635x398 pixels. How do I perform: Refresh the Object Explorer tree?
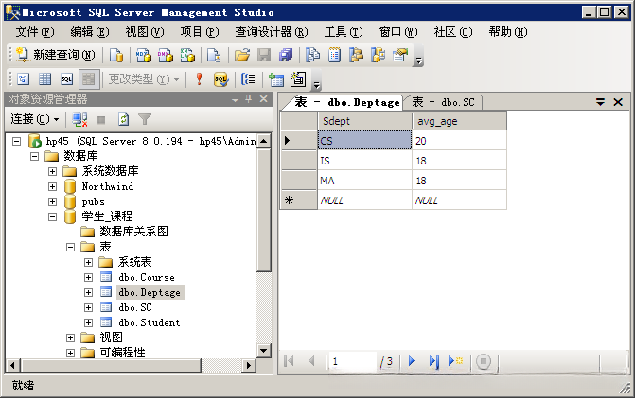124,120
